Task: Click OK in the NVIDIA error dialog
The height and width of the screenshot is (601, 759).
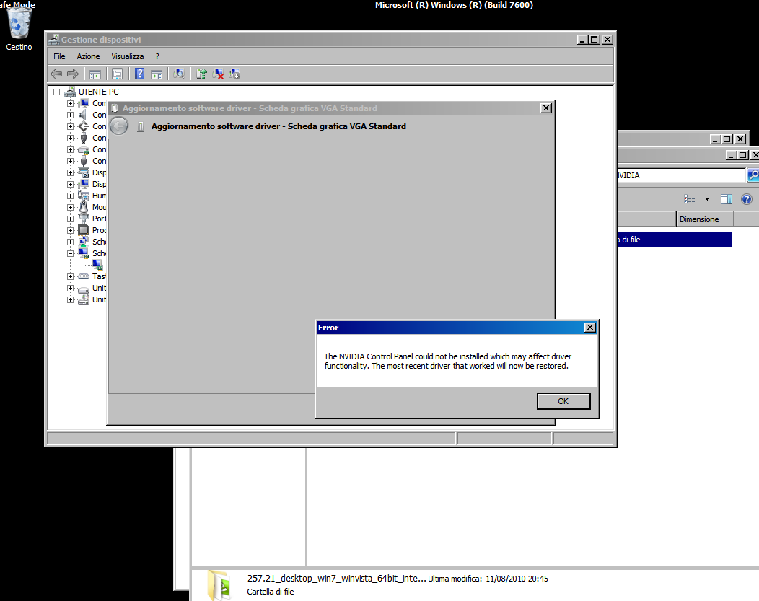Action: tap(563, 401)
